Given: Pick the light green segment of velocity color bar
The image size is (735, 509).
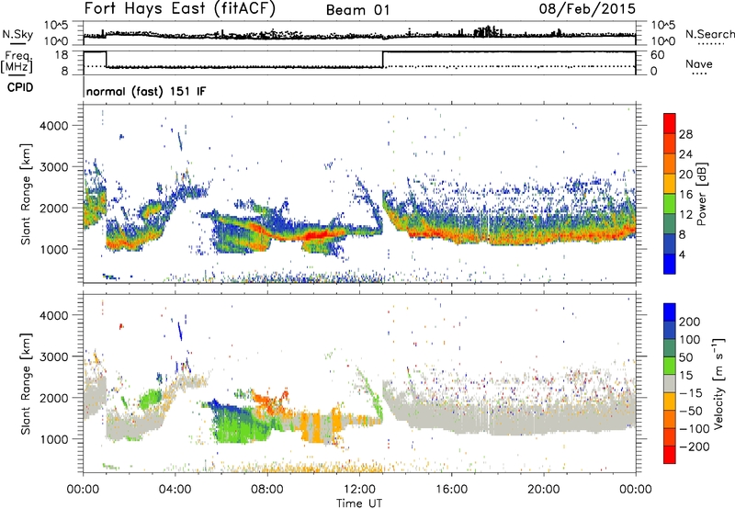Looking at the screenshot, I should [670, 366].
